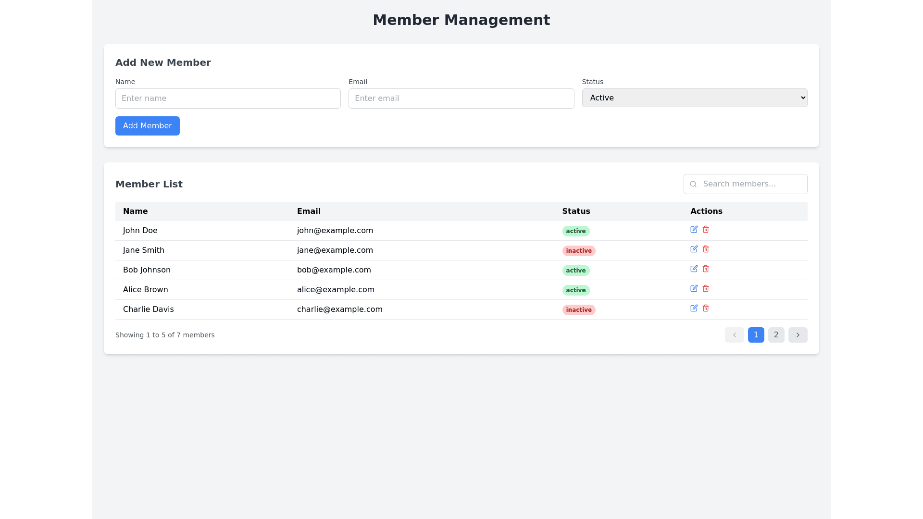The height and width of the screenshot is (519, 923).
Task: Click the Search members box
Action: point(752,184)
